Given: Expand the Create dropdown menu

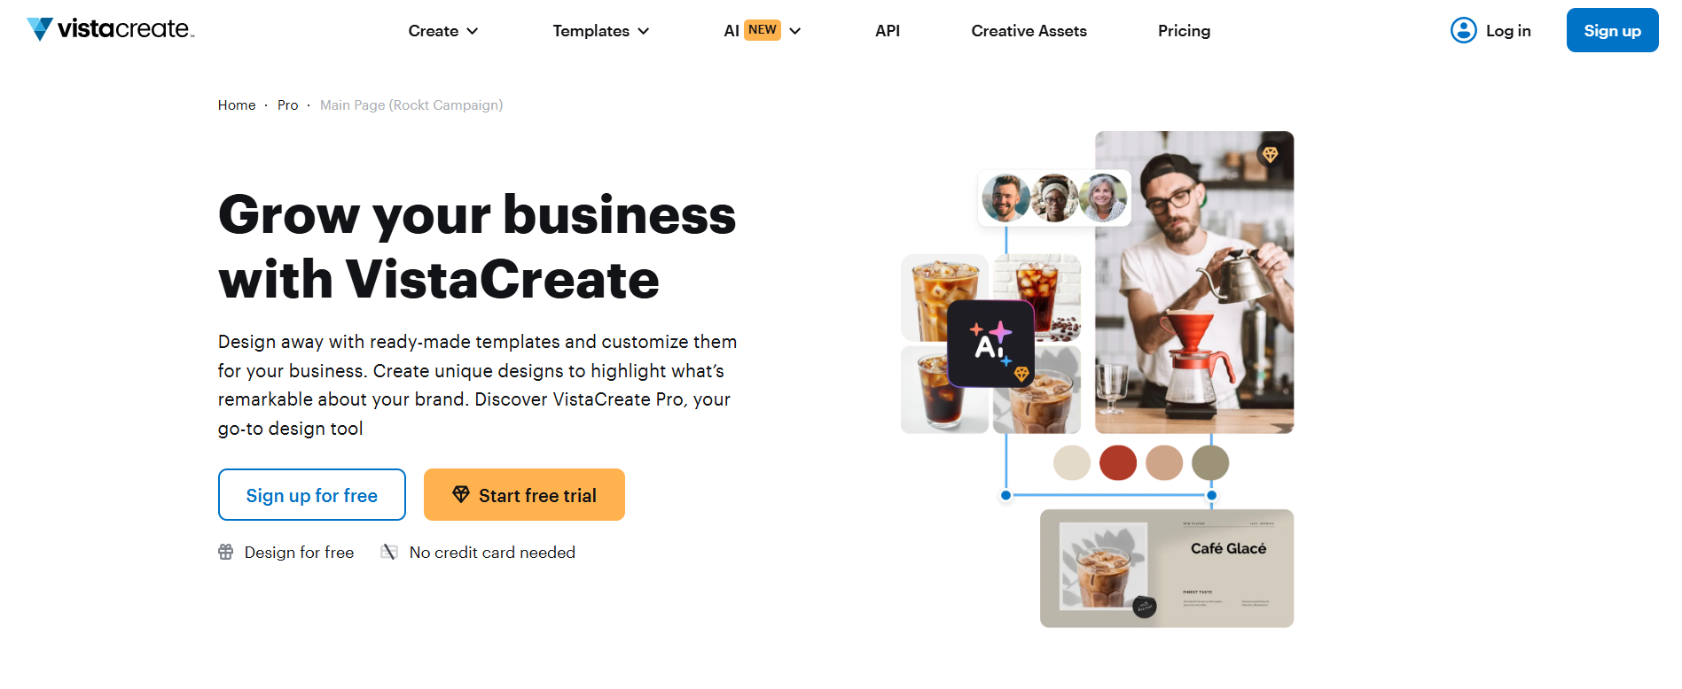Looking at the screenshot, I should [443, 31].
